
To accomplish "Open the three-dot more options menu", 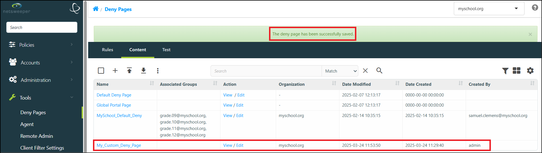I will (158, 71).
